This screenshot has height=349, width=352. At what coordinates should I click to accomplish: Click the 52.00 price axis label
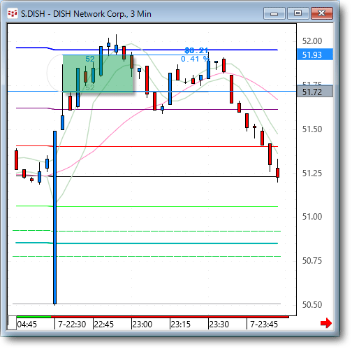312,41
